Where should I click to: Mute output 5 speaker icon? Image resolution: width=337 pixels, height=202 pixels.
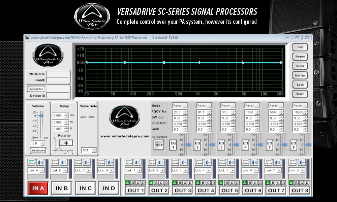231,163
